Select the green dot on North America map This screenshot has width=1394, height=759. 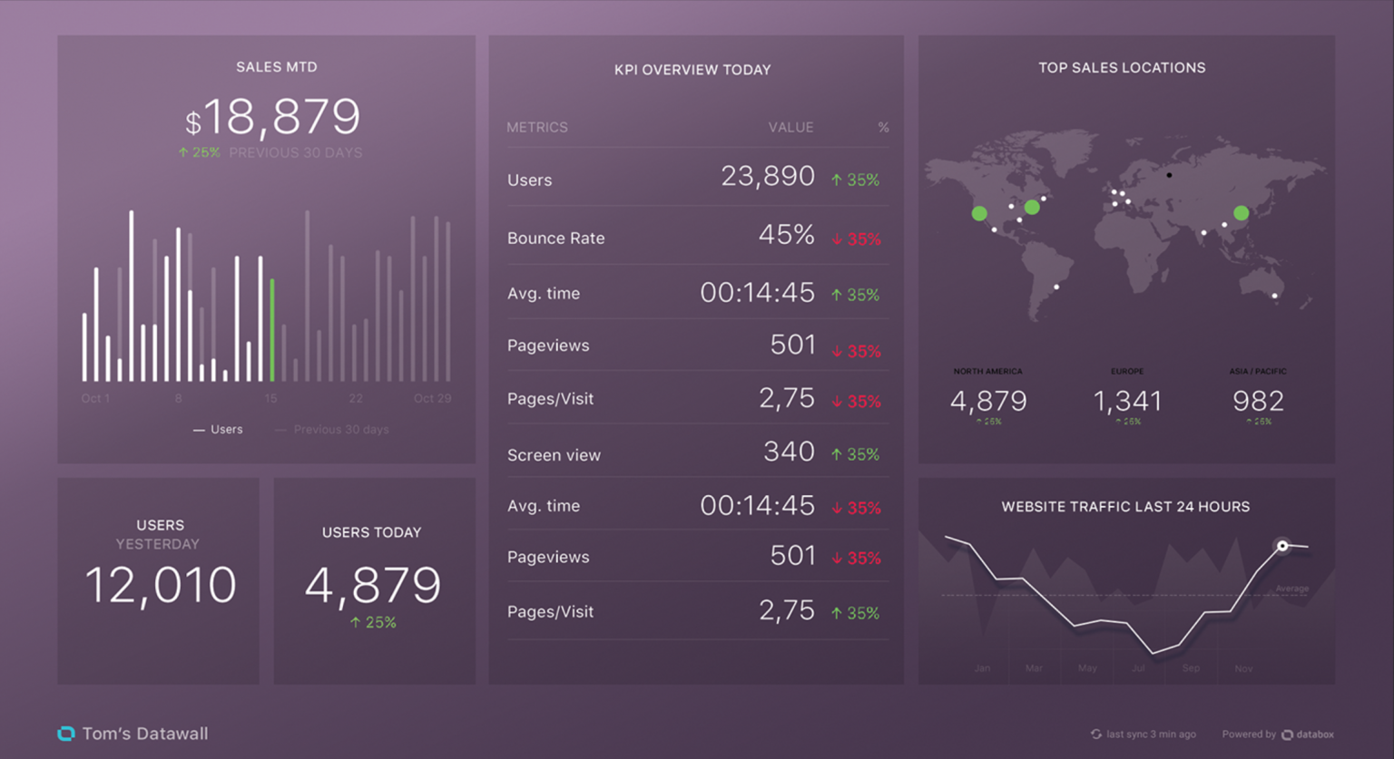coord(979,213)
